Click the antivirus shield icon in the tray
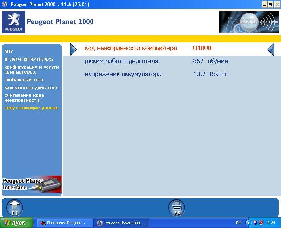This screenshot has height=228, width=281. click(260, 223)
